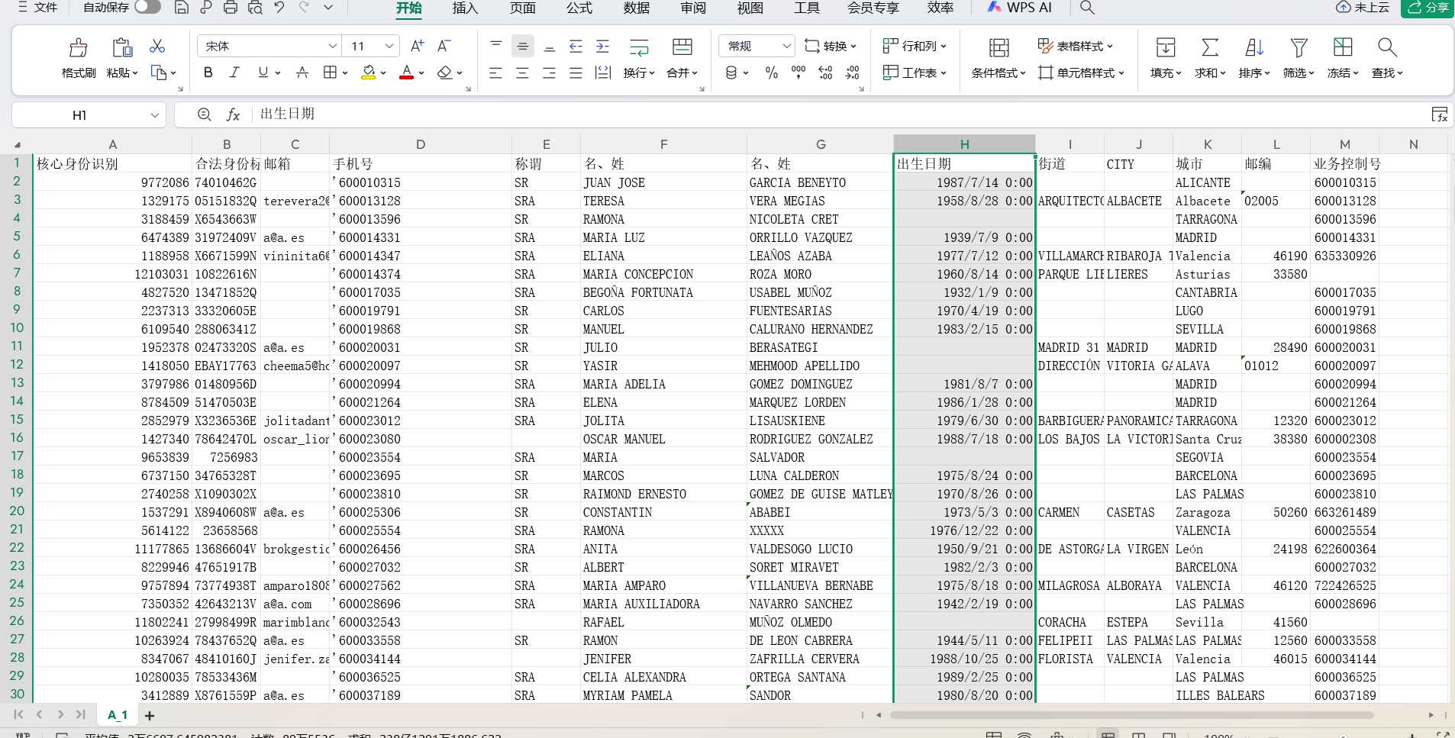Redo the last undone action

point(304,8)
